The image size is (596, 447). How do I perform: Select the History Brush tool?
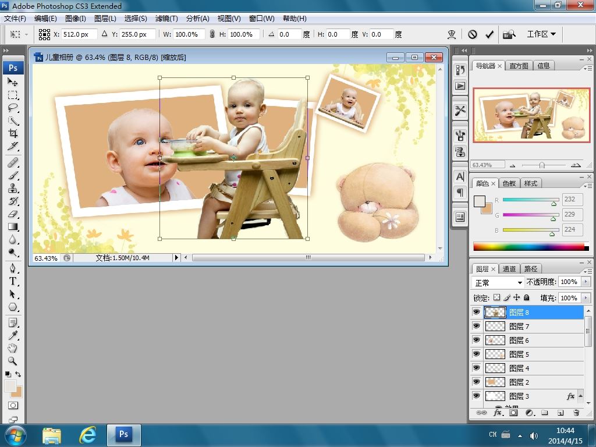point(13,201)
